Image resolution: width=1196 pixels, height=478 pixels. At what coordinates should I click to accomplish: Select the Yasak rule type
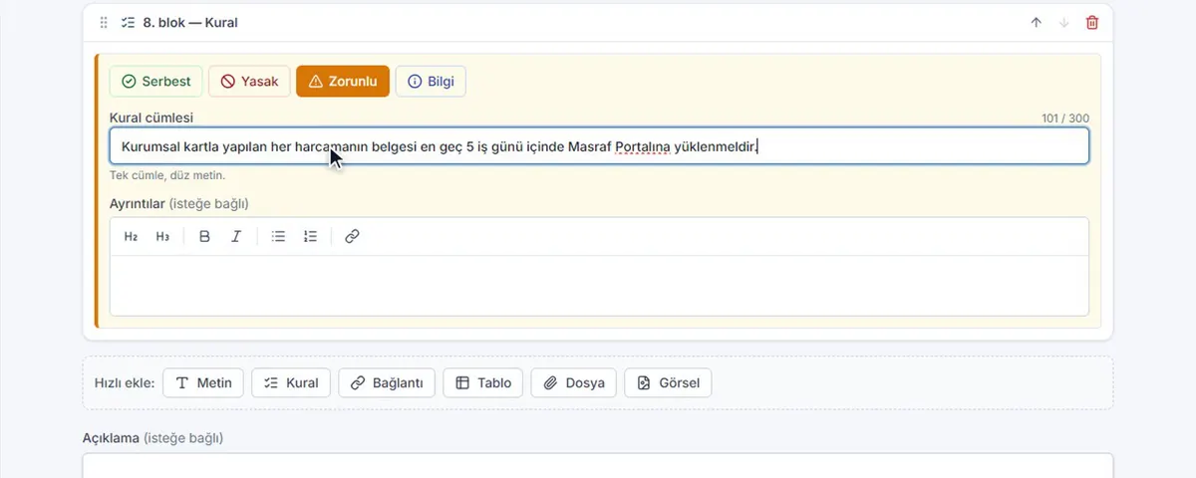[249, 82]
